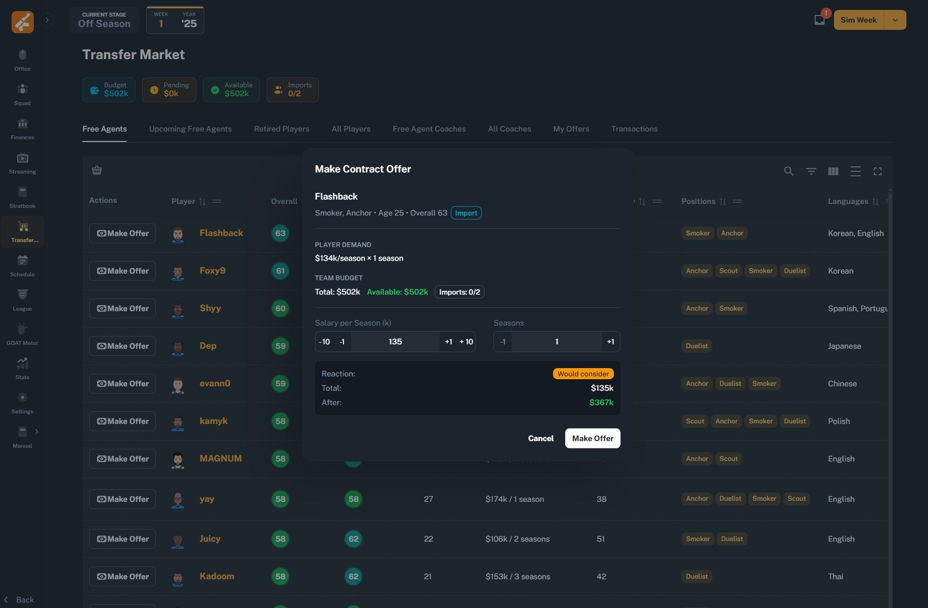Cancel the contract offer dialog
Image resolution: width=928 pixels, height=608 pixels.
pos(540,438)
